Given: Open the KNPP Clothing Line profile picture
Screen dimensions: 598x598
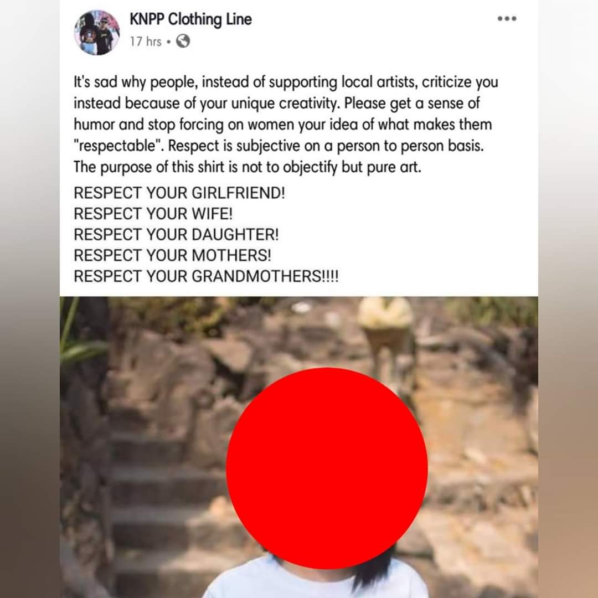Looking at the screenshot, I should click(97, 33).
